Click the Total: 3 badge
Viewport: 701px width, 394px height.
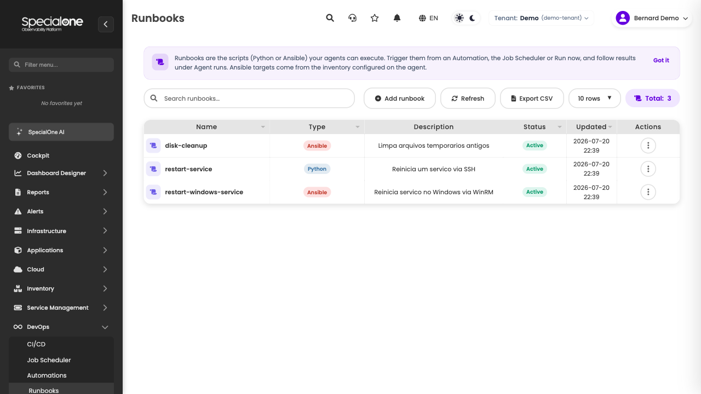click(653, 99)
